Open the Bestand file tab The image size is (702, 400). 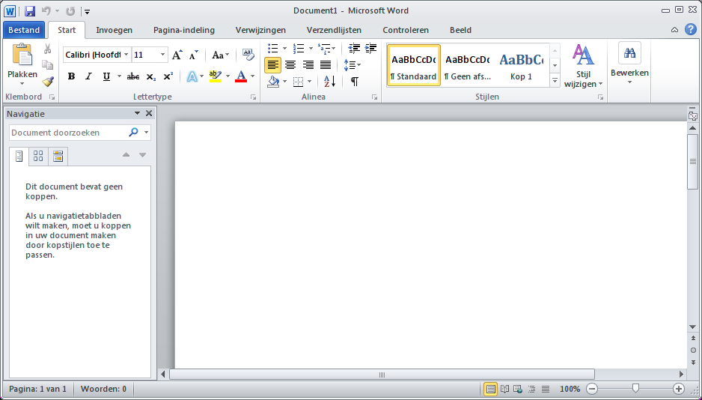(24, 30)
